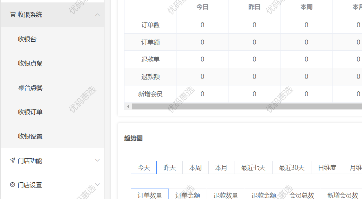Viewport: 362px width, 199px height.
Task: Click the paper plane icon beside 门店功能
Action: (12, 160)
